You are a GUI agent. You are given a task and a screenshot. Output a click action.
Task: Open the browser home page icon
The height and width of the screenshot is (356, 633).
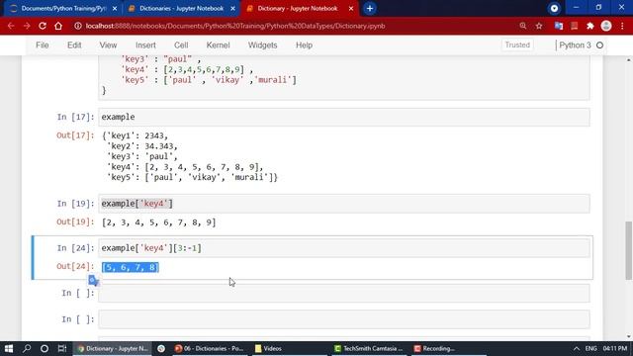(58, 26)
